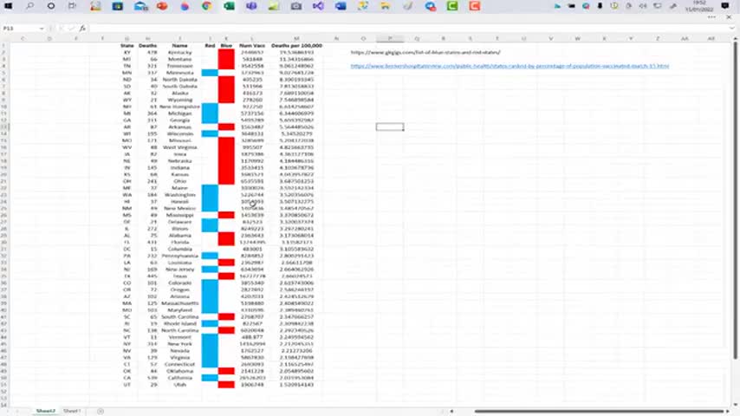Click the horizontal scrollbar thumb
Viewport: 740px width, 416px height.
click(x=599, y=412)
